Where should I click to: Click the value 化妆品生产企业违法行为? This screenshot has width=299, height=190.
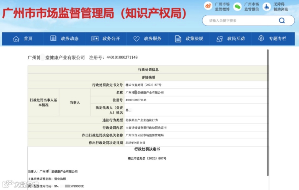click(x=141, y=120)
